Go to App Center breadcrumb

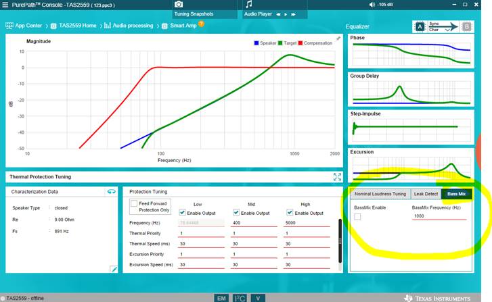coord(28,26)
